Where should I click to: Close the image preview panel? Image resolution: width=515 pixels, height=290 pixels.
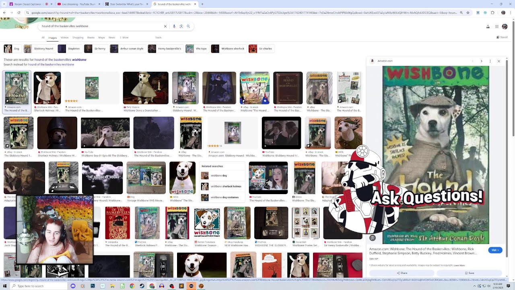point(499,61)
